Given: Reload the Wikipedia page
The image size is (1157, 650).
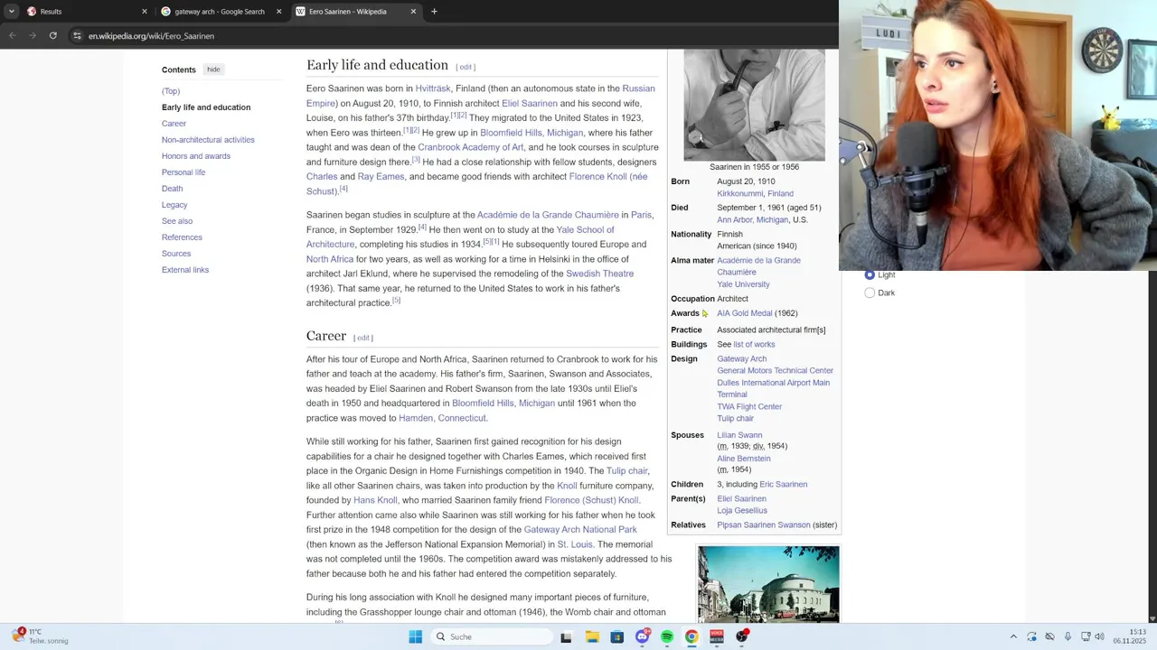Looking at the screenshot, I should (x=52, y=36).
